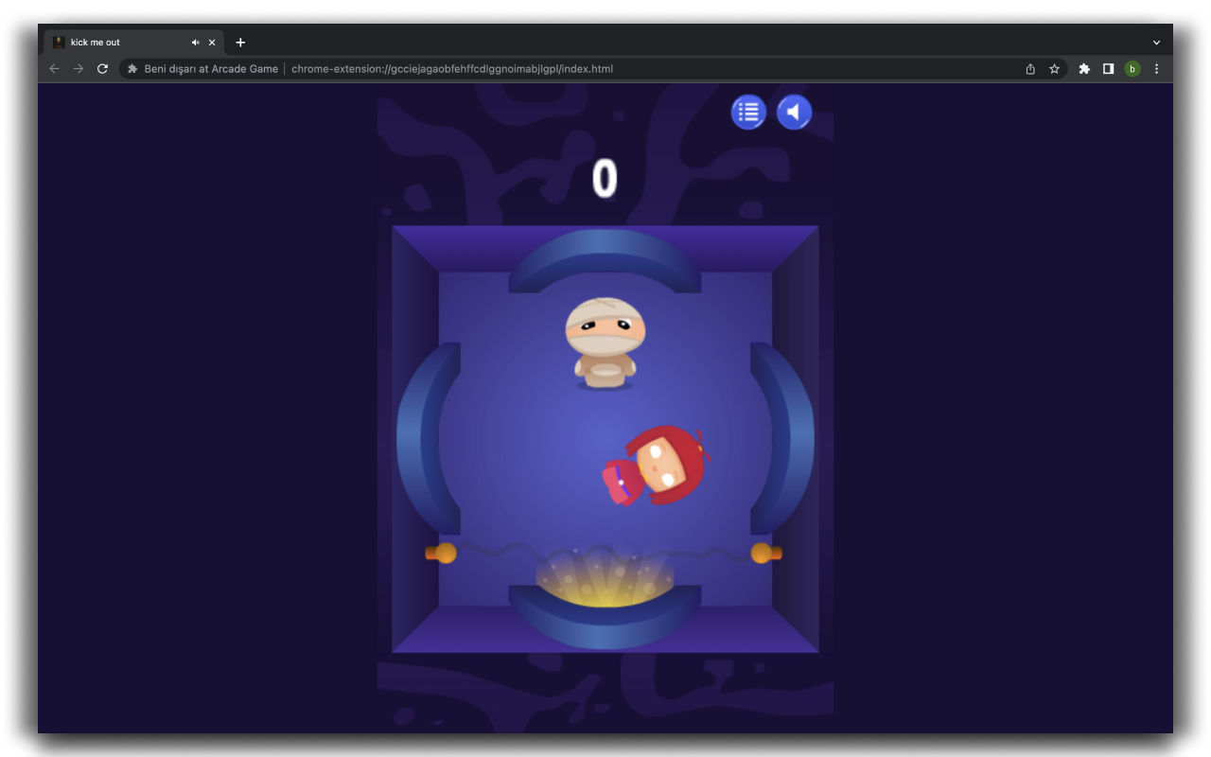Click the extension icon in the address bar
The image size is (1211, 757).
(131, 68)
